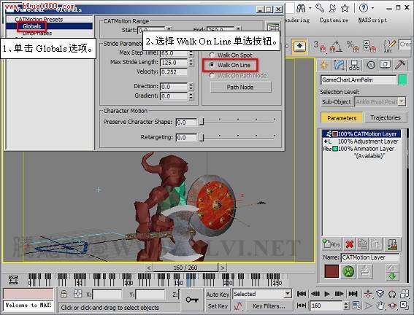Viewport: 414px width, 315px height.
Task: Open the Motion panel icon
Action: pyautogui.click(x=371, y=65)
